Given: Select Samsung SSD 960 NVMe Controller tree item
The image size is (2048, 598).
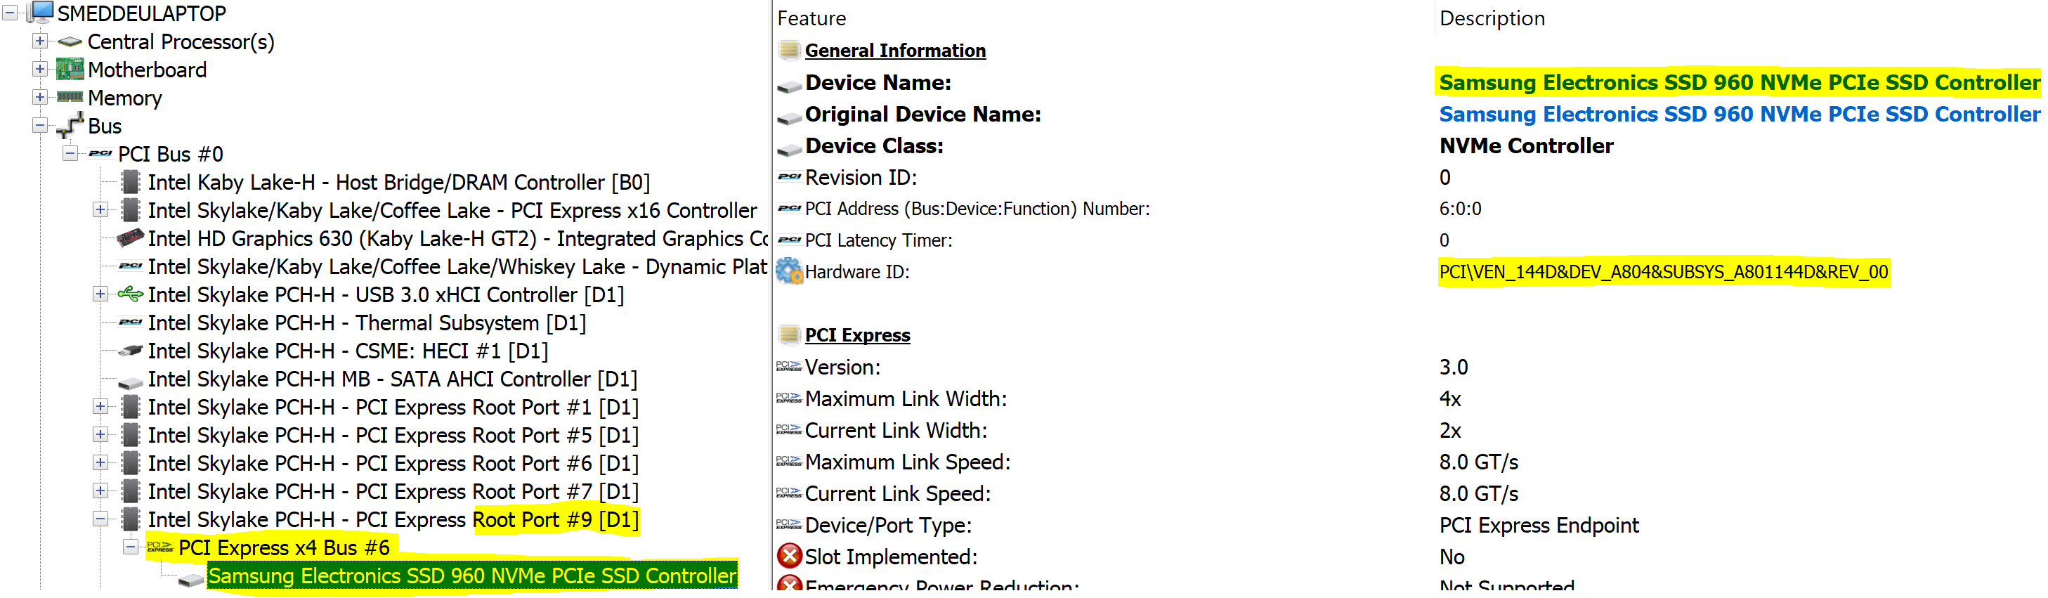Looking at the screenshot, I should click(x=472, y=576).
